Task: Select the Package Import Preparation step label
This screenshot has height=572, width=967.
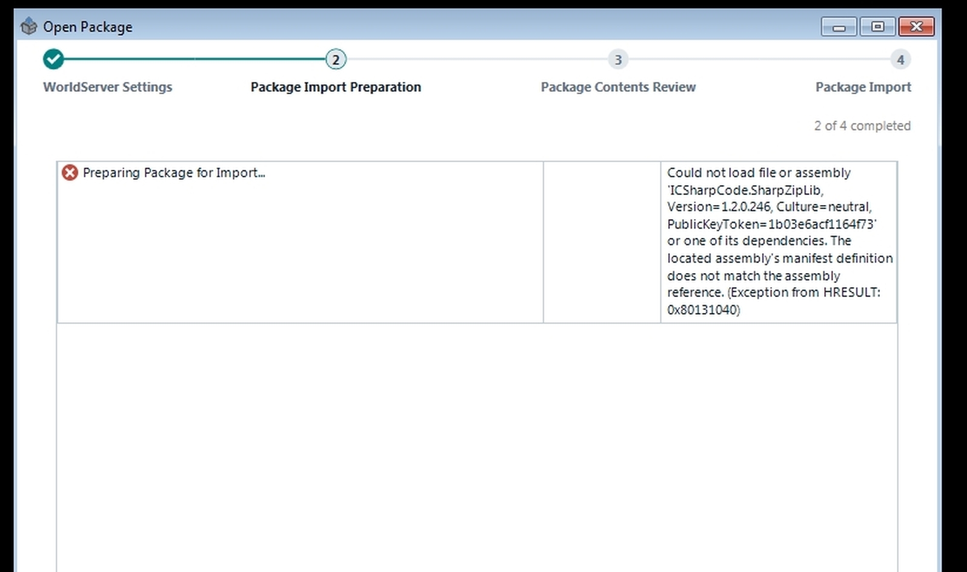Action: tap(336, 87)
